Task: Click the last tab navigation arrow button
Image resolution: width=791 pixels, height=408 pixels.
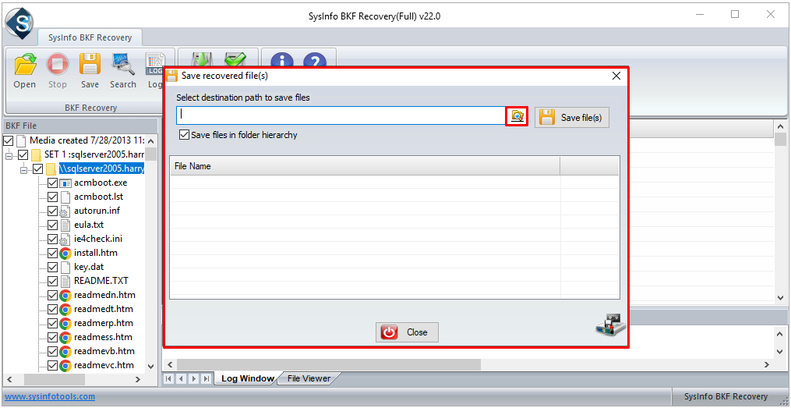Action: click(x=206, y=378)
